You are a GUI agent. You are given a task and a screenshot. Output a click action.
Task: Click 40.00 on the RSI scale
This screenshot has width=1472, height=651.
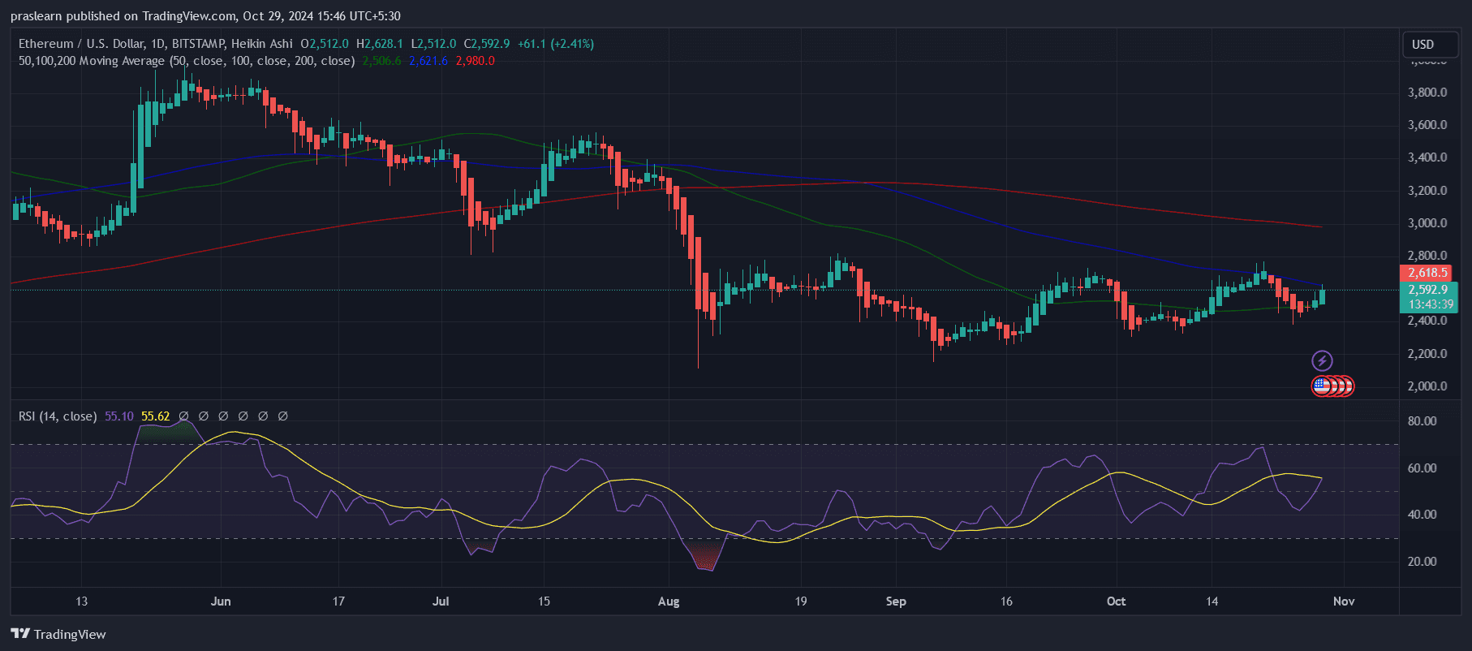coord(1423,515)
